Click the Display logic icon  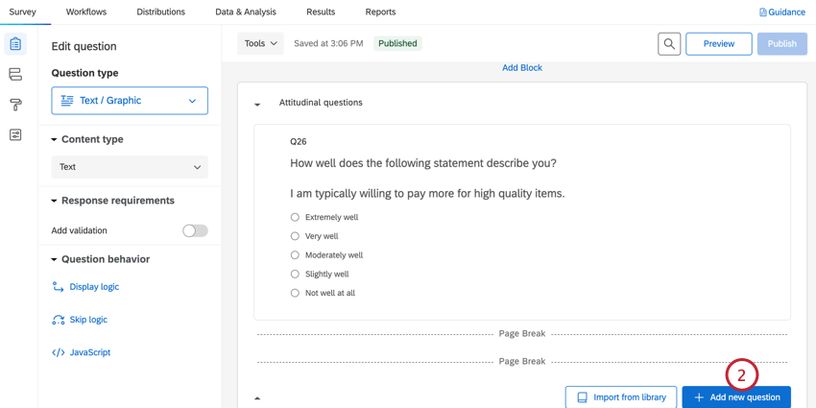pos(59,287)
